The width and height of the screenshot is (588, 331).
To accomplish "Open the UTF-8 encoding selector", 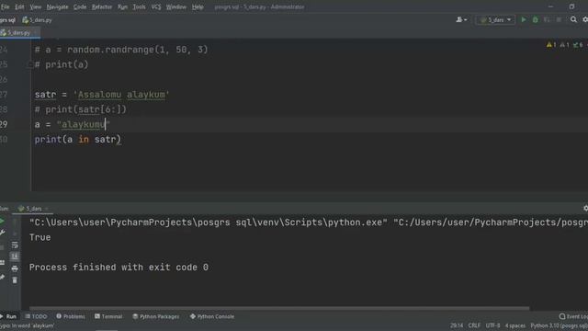I will coord(492,325).
